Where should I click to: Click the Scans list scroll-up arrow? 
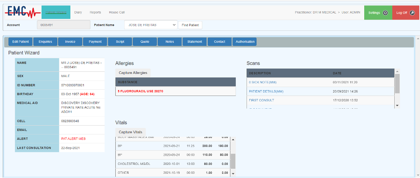coord(397,71)
